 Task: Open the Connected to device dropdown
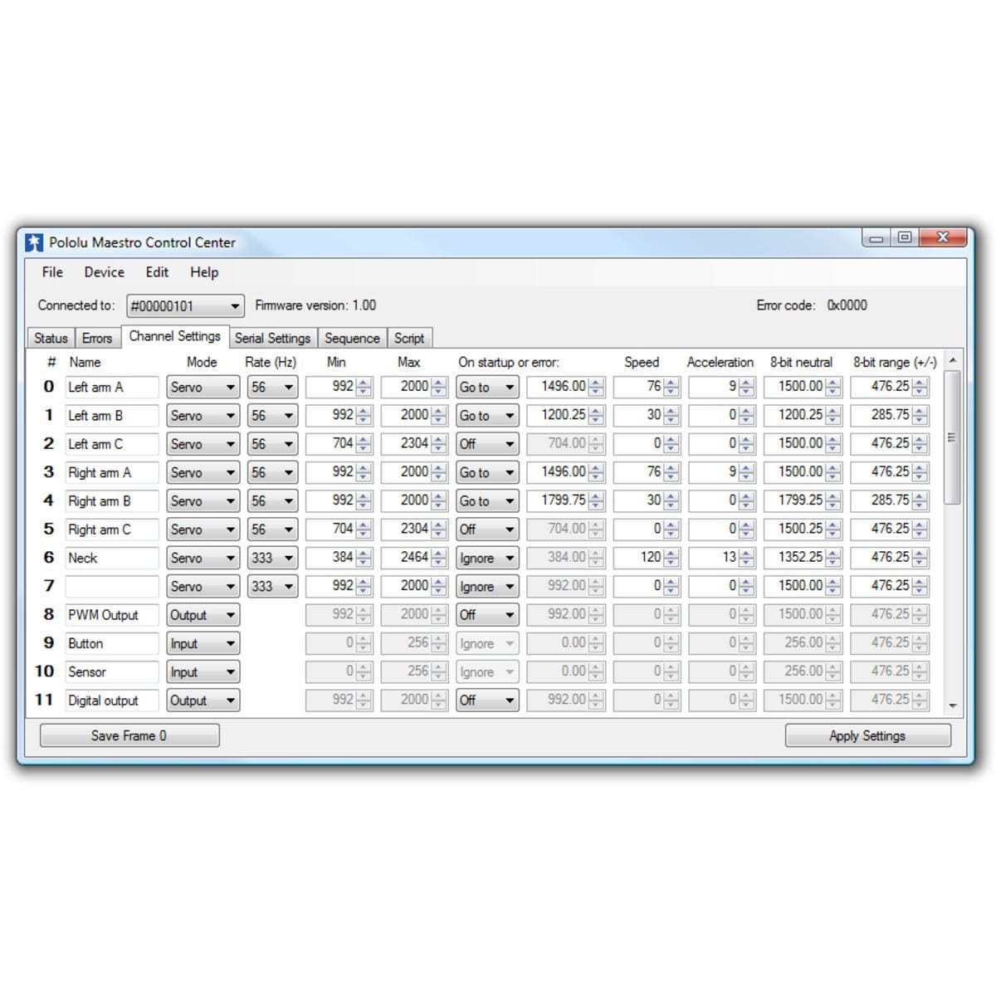(x=235, y=306)
